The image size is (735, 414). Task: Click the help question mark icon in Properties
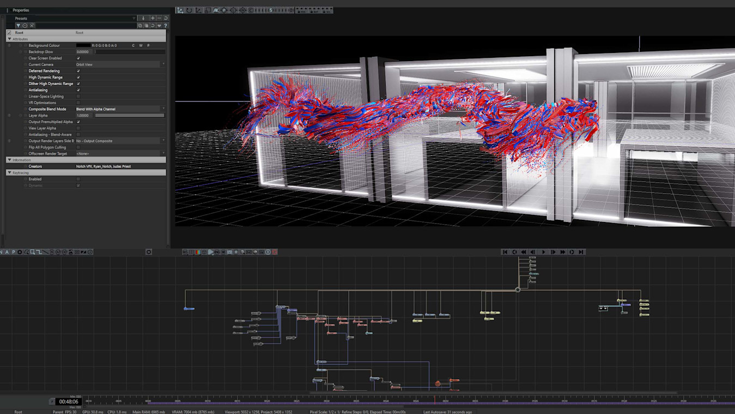point(165,26)
